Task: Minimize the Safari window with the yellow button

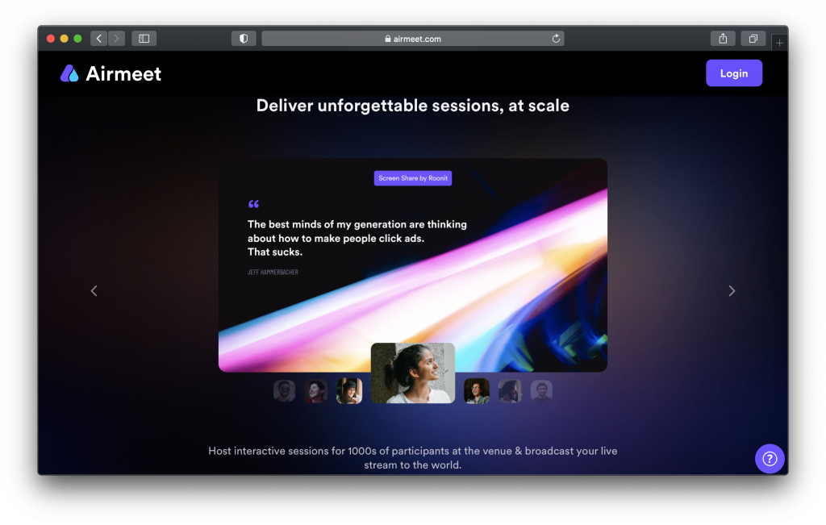Action: (65, 39)
